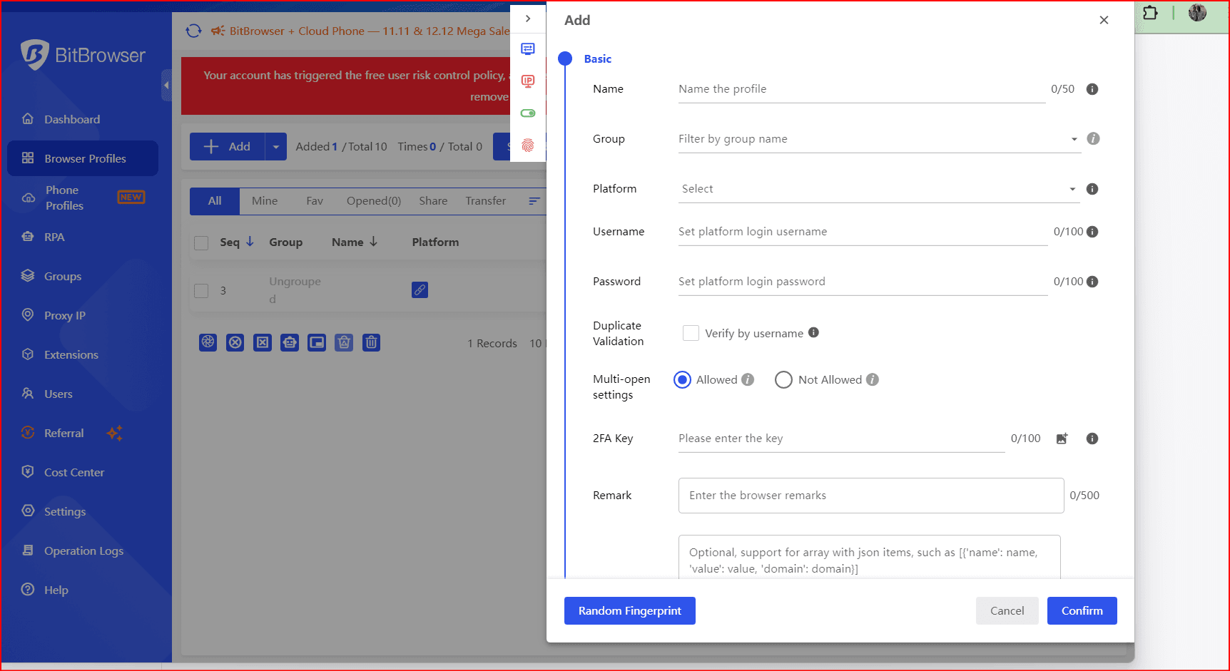Viewport: 1230px width, 671px height.
Task: Click the 2FA key image upload icon
Action: [x=1062, y=439]
